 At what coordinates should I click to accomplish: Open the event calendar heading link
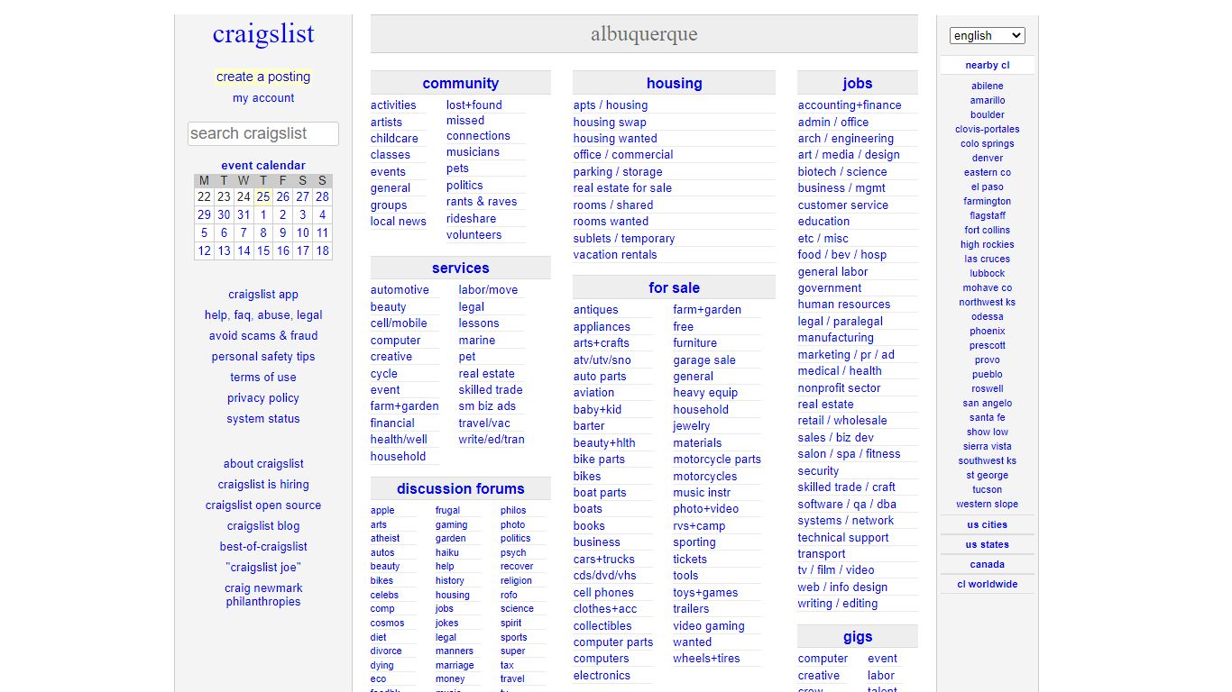point(263,165)
